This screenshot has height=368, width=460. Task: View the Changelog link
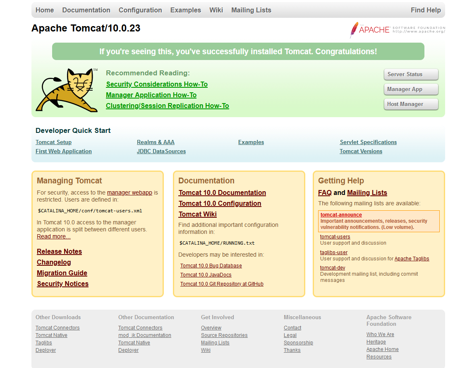54,262
